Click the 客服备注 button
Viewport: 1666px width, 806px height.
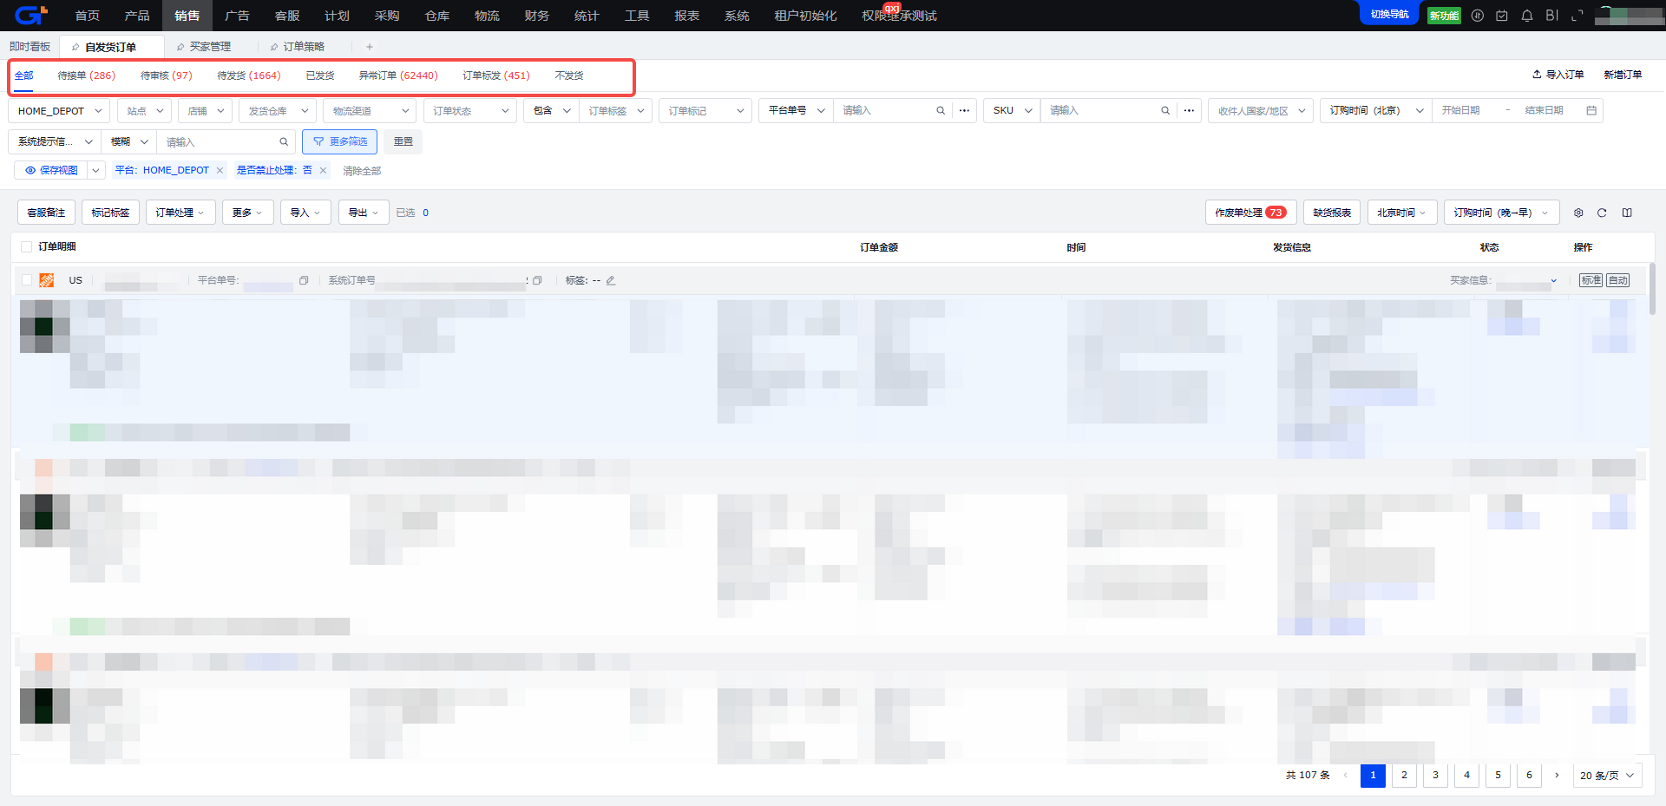pyautogui.click(x=46, y=213)
